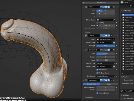Open Mirror modifier extras dropdown arrow
The width and height of the screenshot is (134, 101).
click(111, 7)
